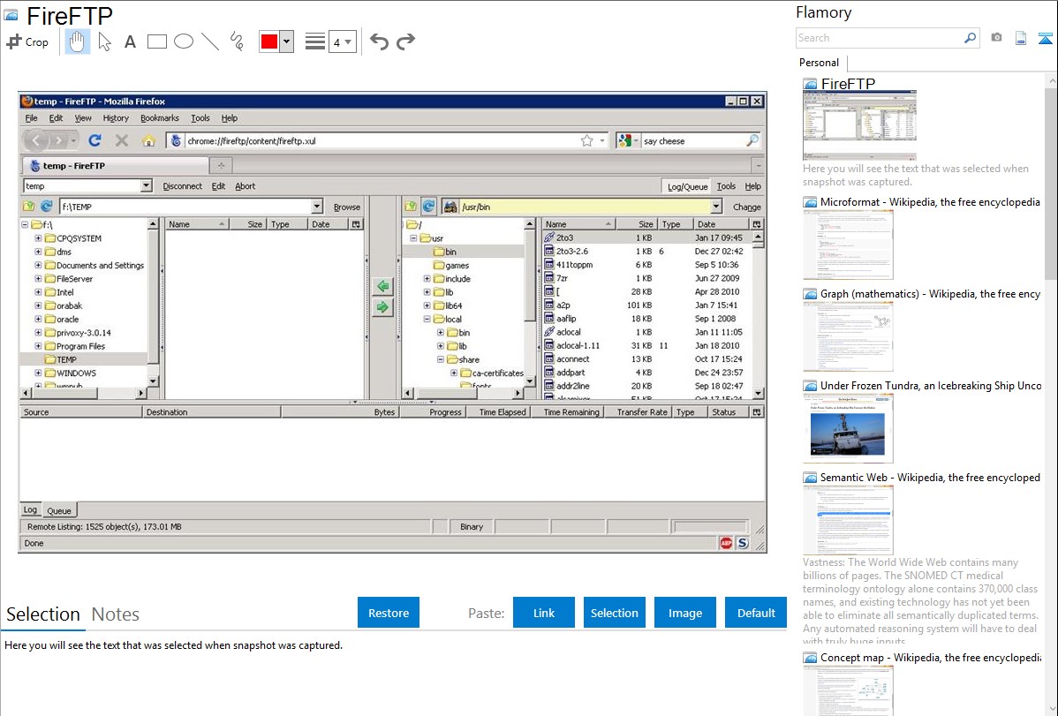Screen dimensions: 1058x716
Task: Click the remote pane refresh icon
Action: pos(428,207)
